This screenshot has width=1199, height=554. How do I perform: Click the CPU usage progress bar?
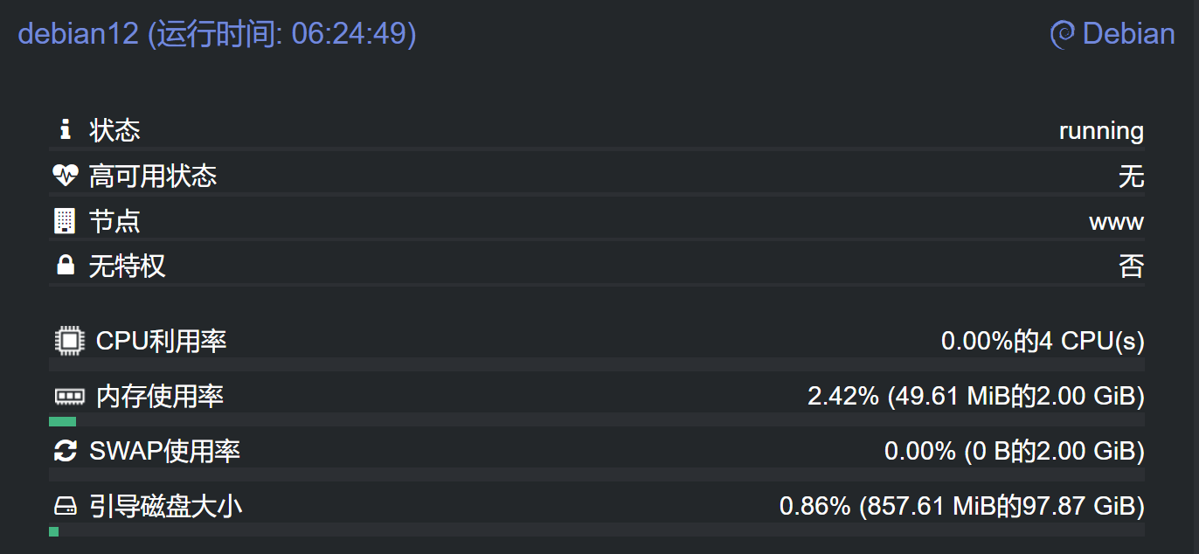tap(596, 364)
